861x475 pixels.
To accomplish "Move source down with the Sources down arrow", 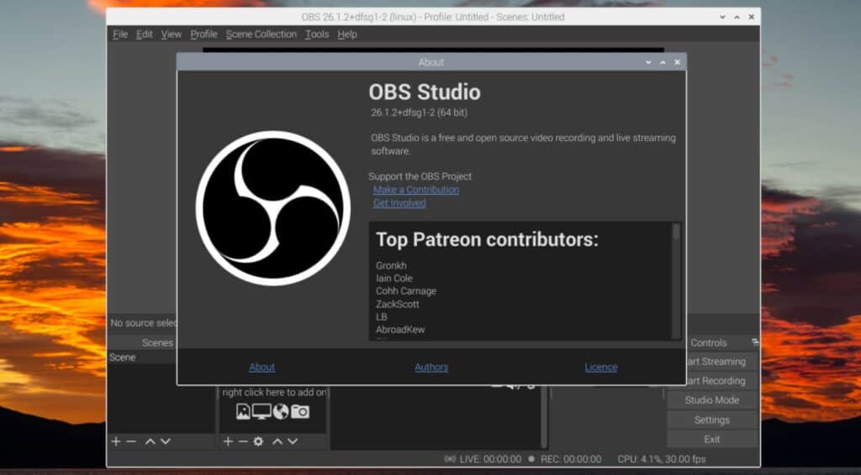I will click(293, 441).
